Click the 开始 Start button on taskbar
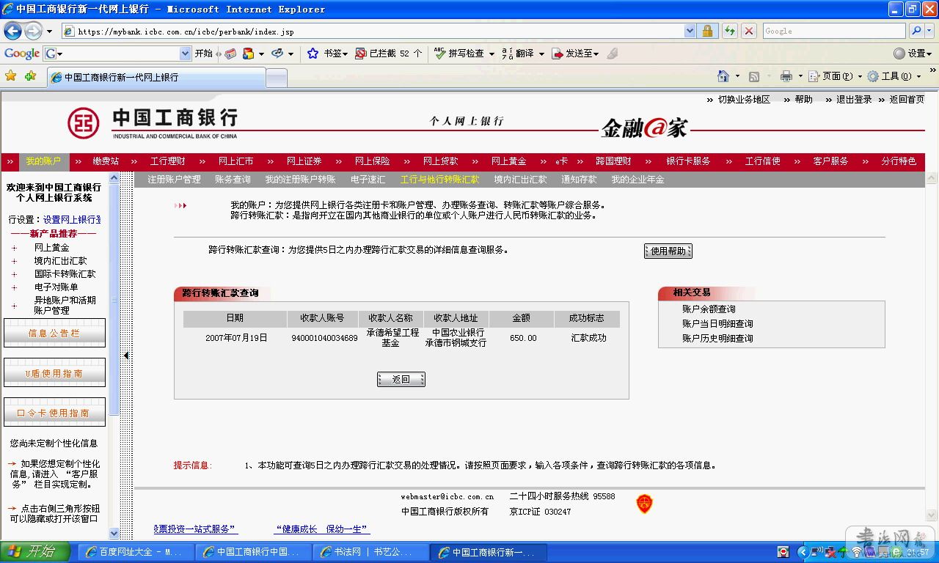The width and height of the screenshot is (939, 563). click(35, 551)
